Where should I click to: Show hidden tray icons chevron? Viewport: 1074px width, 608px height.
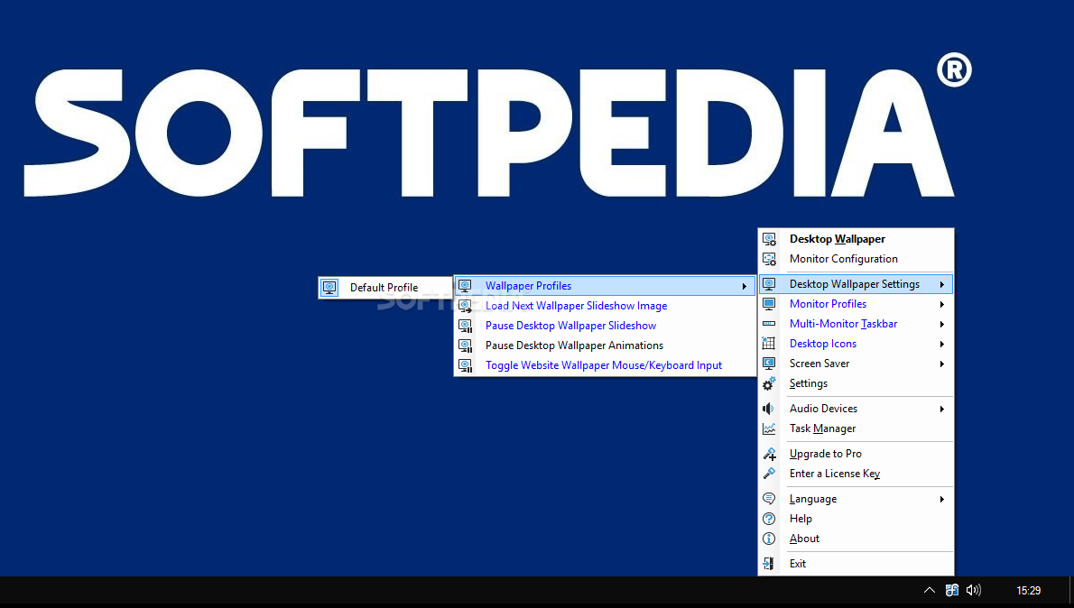929,590
